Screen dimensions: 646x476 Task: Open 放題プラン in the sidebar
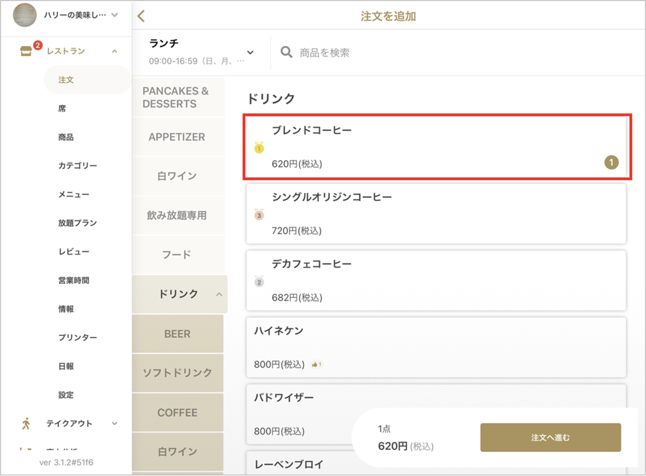click(x=77, y=223)
